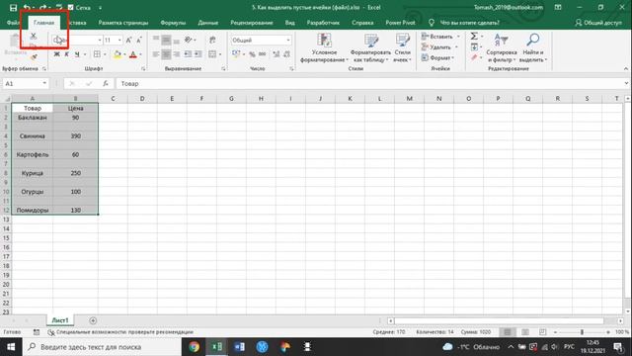Select the Лист1 sheet tab
The height and width of the screenshot is (356, 632).
[60, 320]
